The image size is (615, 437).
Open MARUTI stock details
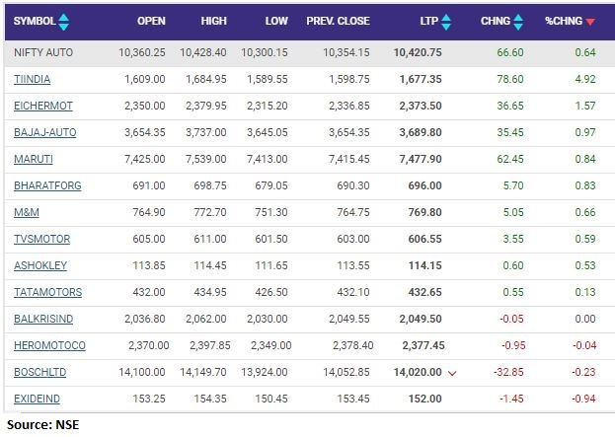pos(33,158)
